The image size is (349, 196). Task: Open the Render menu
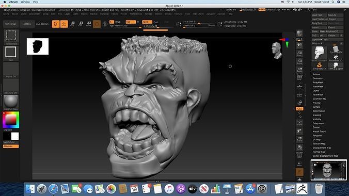click(148, 14)
